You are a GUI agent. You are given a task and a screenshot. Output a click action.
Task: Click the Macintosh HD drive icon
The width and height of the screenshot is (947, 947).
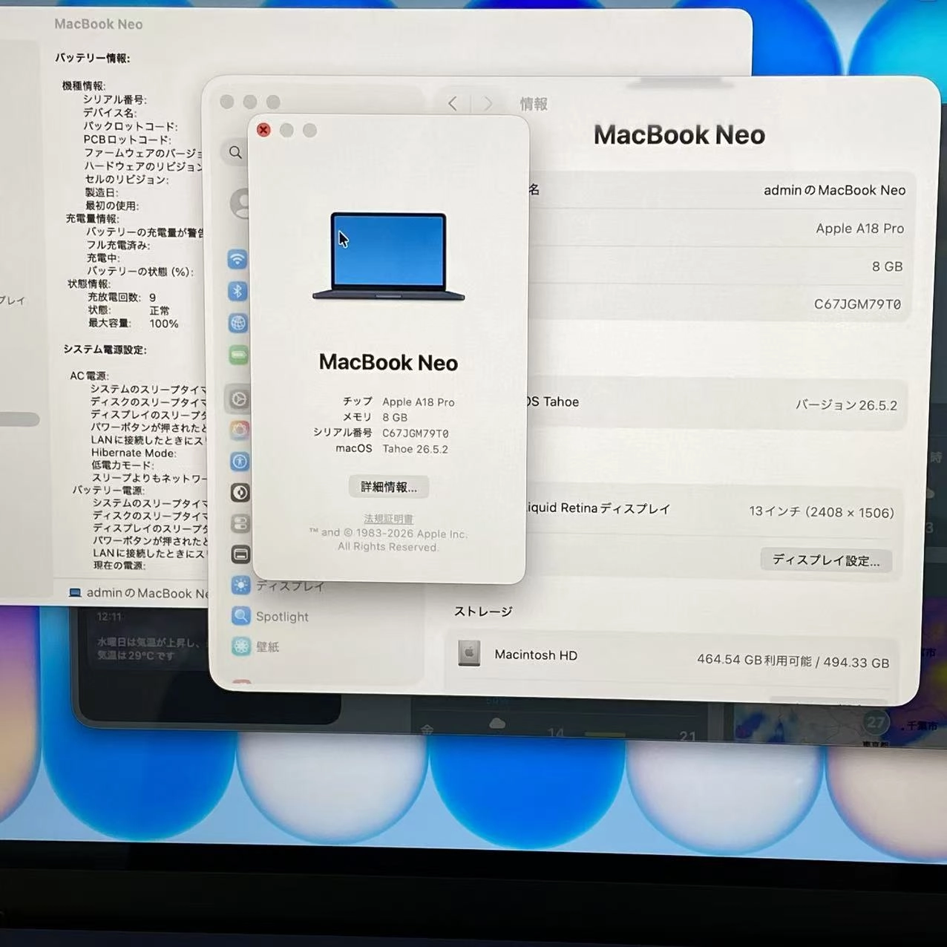coord(469,653)
